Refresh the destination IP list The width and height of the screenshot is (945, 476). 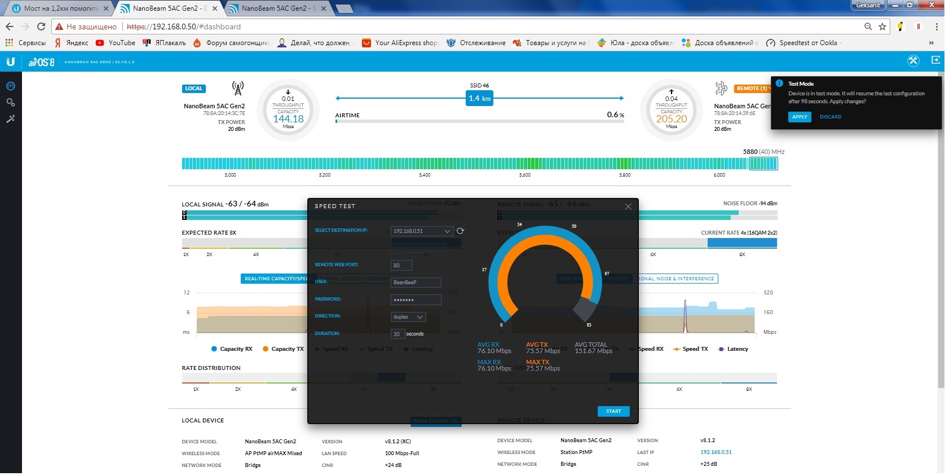460,231
